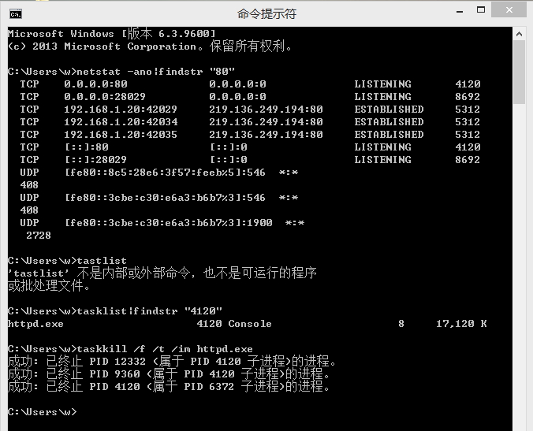Maximize the command prompt window

coord(481,10)
